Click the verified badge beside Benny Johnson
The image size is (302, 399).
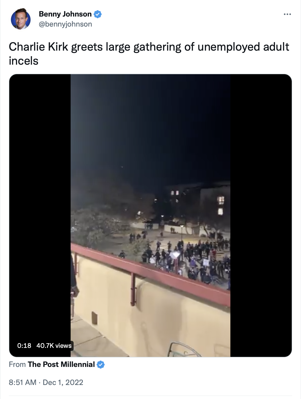pos(98,14)
